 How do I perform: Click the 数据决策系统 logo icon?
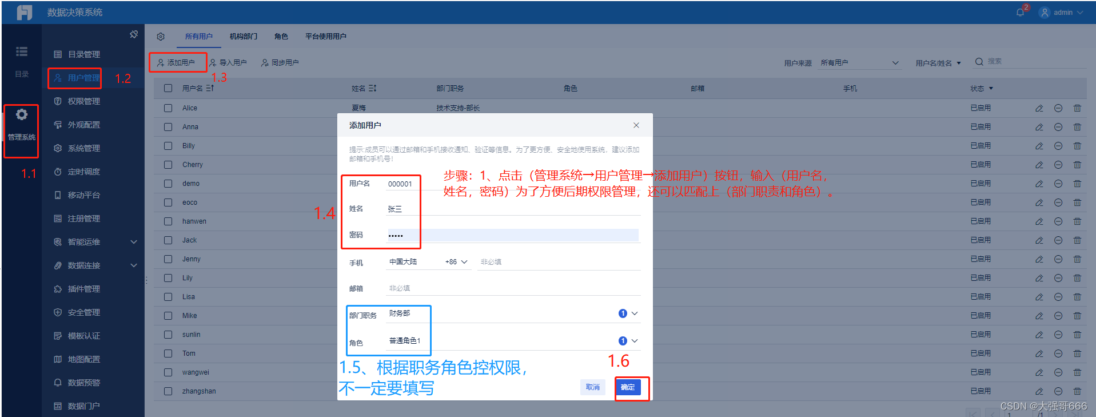25,12
